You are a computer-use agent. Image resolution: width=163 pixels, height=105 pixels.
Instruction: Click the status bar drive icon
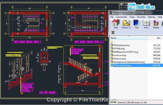pos(111,102)
